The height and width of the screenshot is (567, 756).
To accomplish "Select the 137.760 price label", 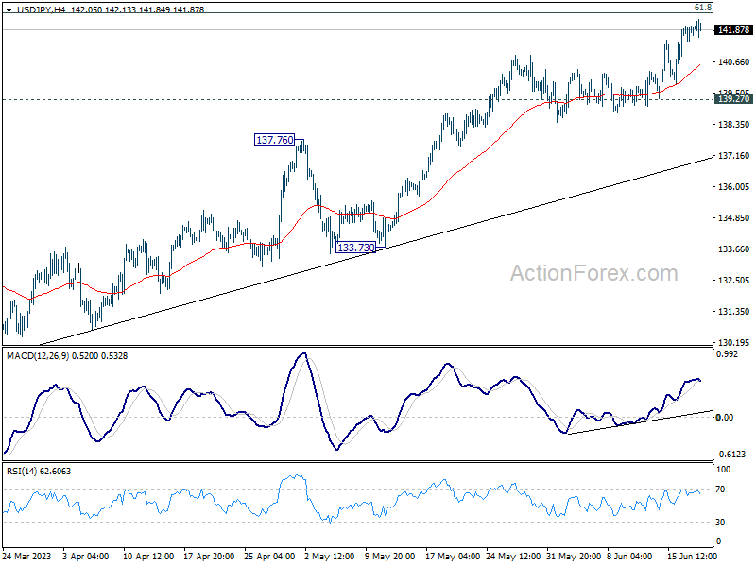I will [274, 140].
